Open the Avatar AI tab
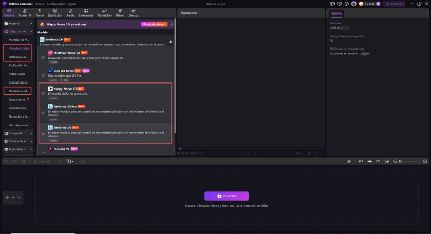 [x=25, y=12]
